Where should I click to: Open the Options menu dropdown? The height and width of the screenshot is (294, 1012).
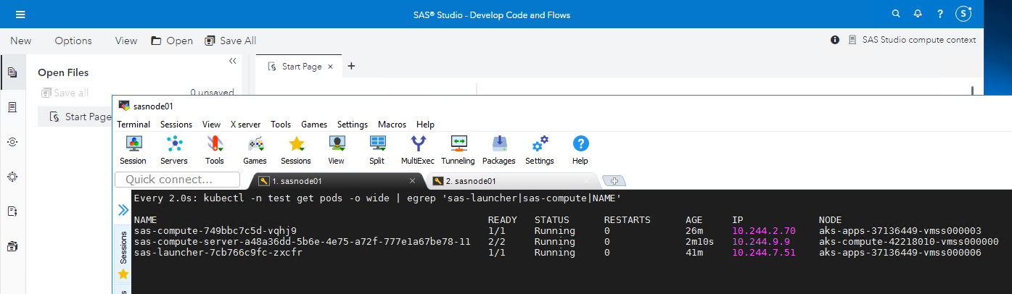pos(73,41)
